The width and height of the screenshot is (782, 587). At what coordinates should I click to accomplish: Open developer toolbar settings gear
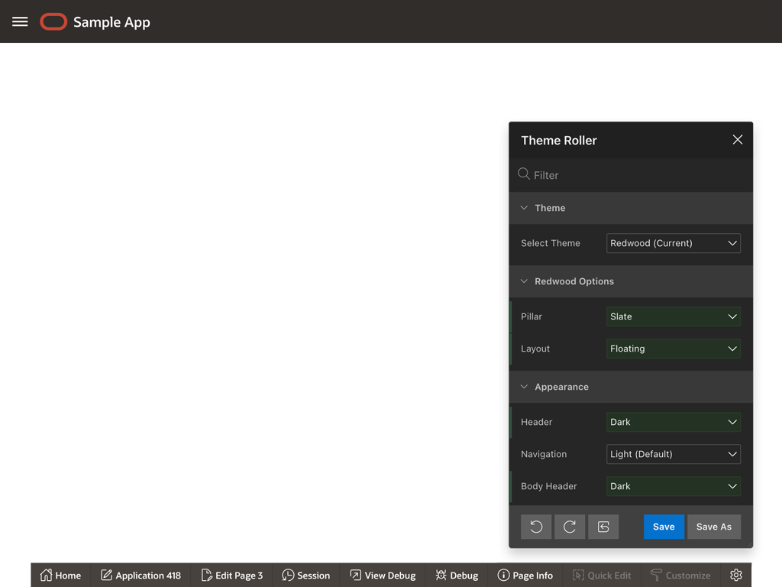tap(736, 576)
